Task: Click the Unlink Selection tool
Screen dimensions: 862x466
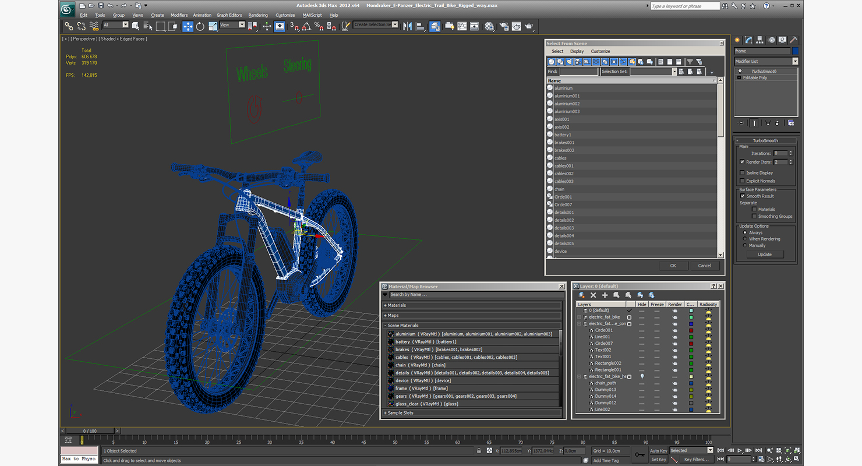Action: (81, 26)
